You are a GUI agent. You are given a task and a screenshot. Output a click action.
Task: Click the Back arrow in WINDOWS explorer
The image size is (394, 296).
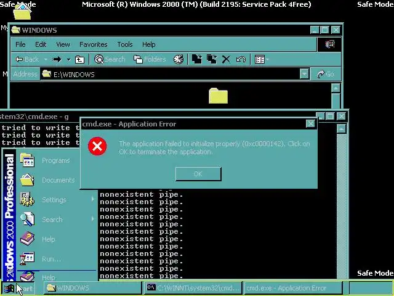[x=27, y=59]
